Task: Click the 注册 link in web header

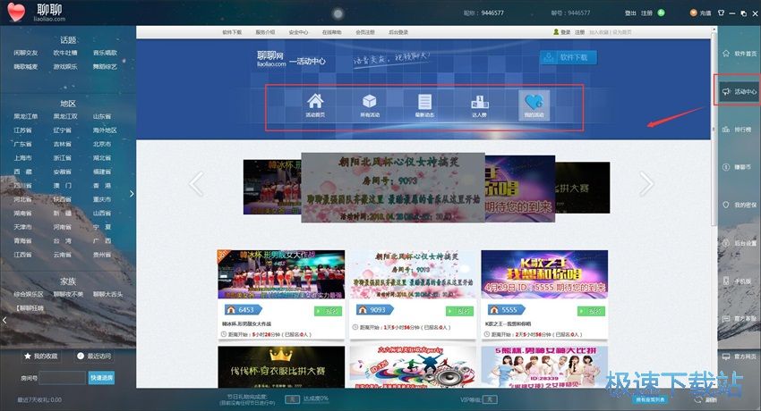Action: tap(580, 32)
